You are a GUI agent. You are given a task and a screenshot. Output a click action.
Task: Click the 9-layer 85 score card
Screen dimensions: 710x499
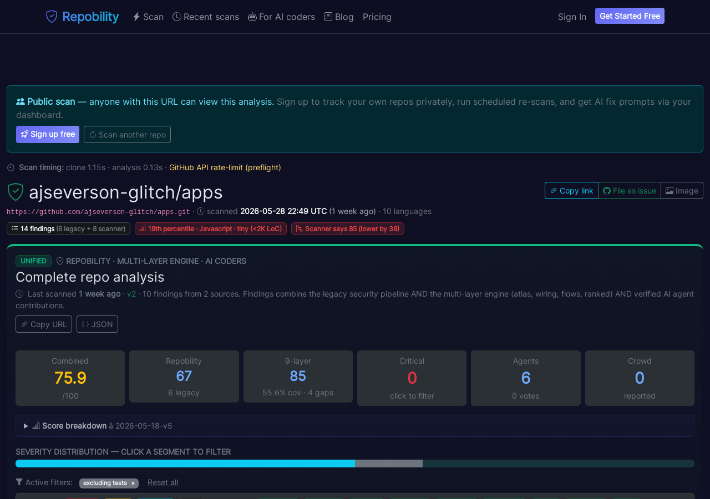[298, 376]
